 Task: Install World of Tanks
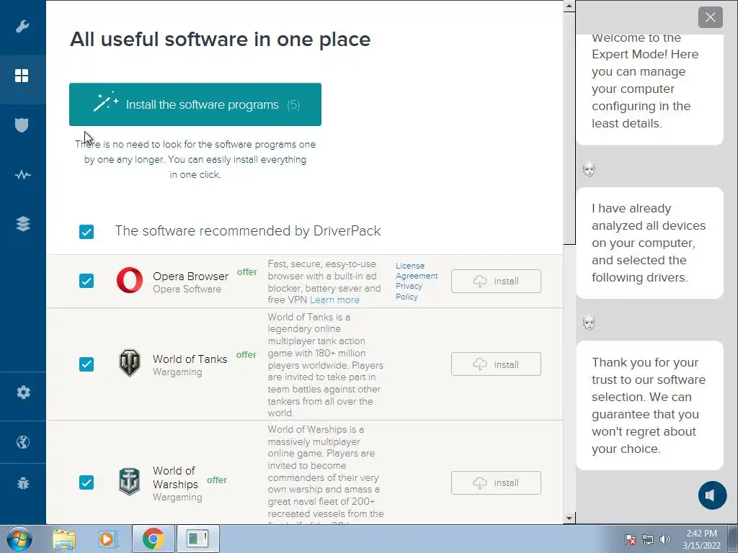tap(496, 364)
